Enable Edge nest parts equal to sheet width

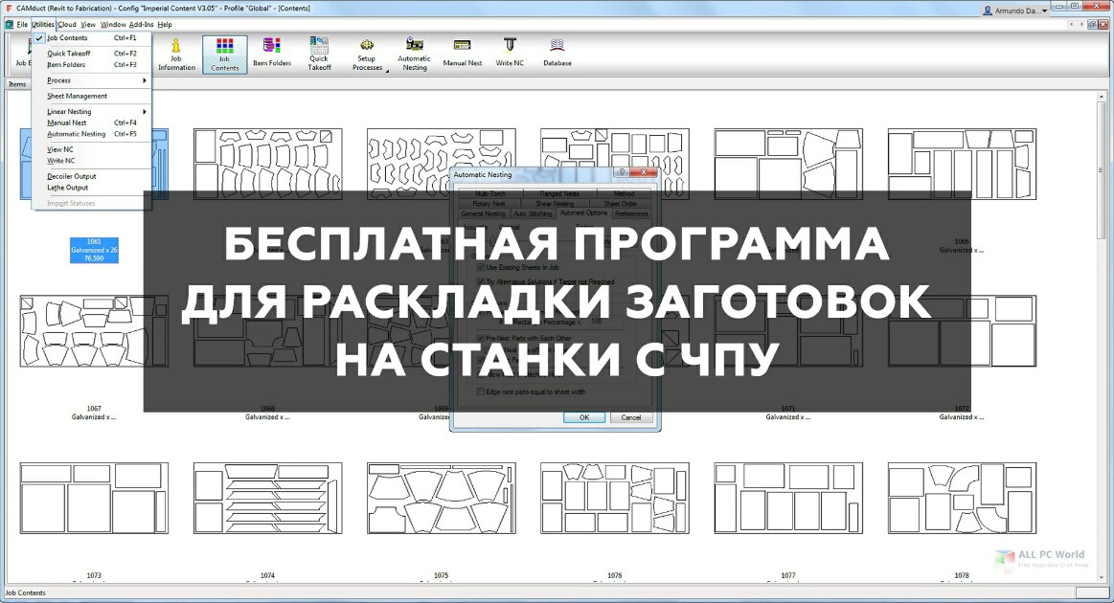tap(481, 392)
